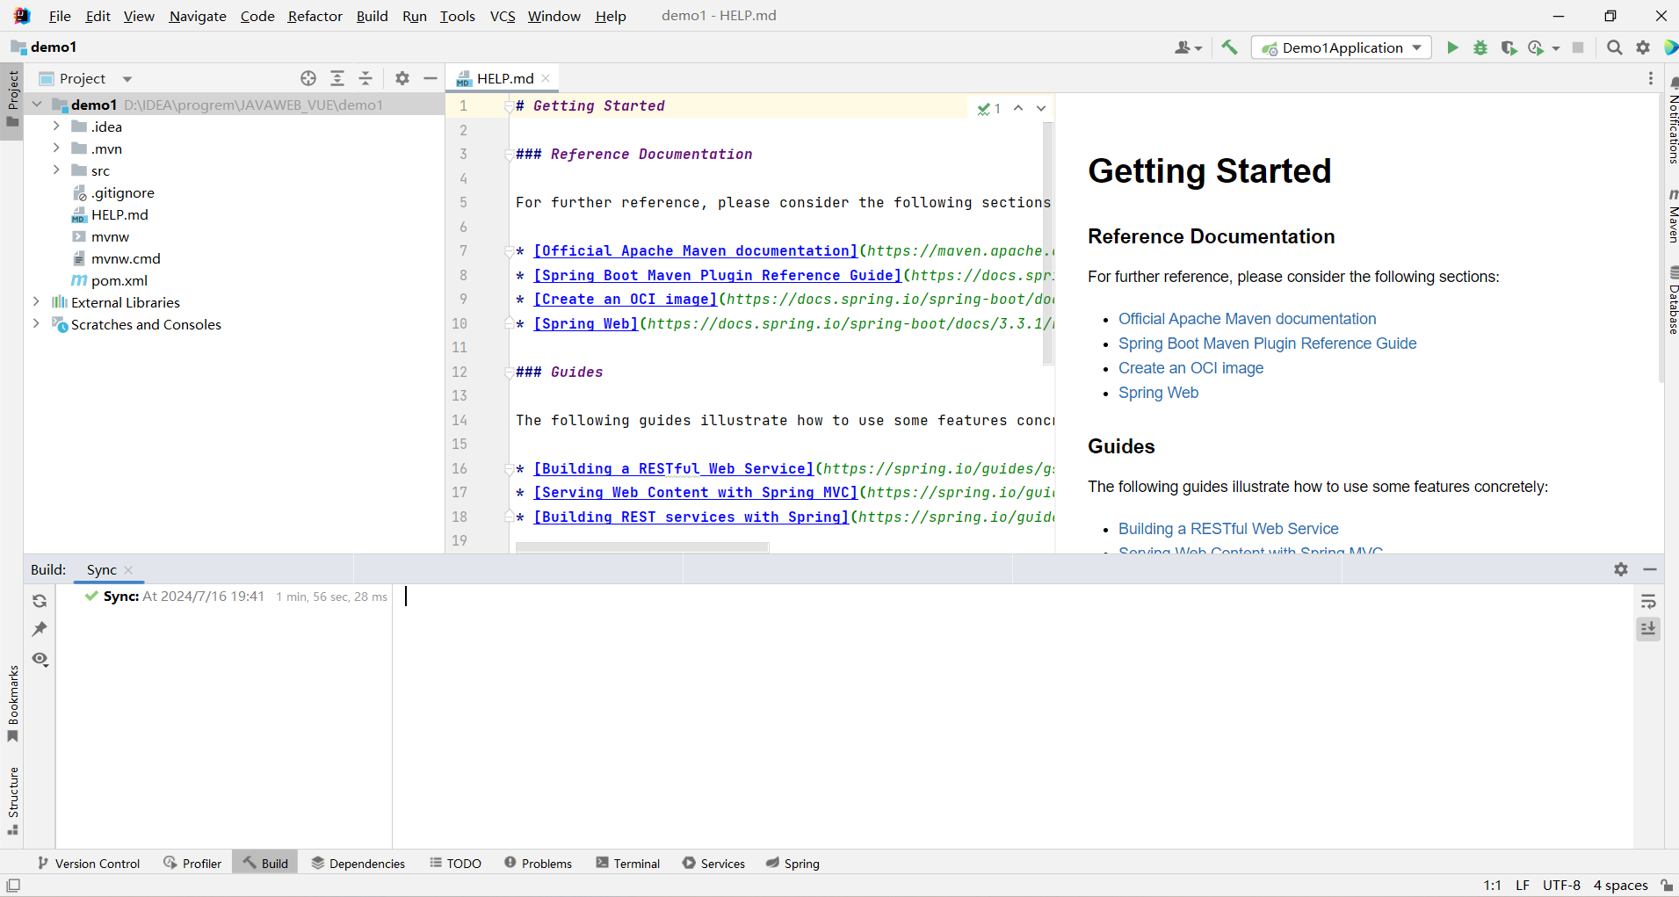Toggle the Project tool window sidebar button
This screenshot has width=1679, height=897.
click(12, 99)
